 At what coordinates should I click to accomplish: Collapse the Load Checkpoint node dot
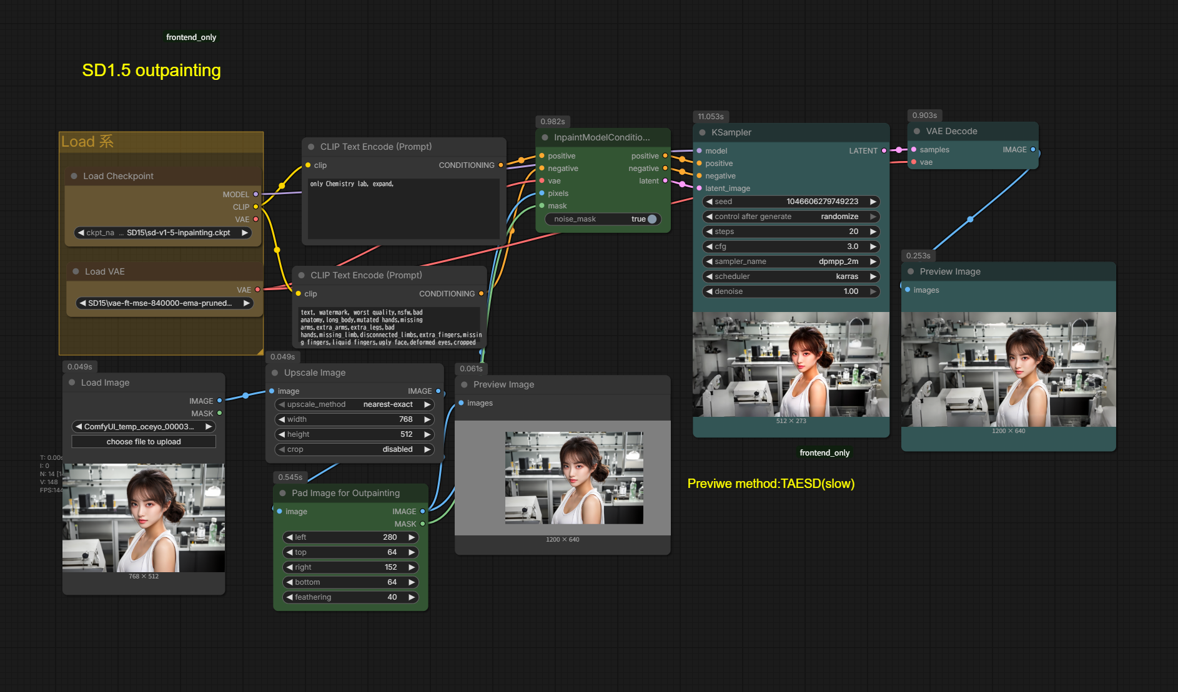click(x=74, y=176)
